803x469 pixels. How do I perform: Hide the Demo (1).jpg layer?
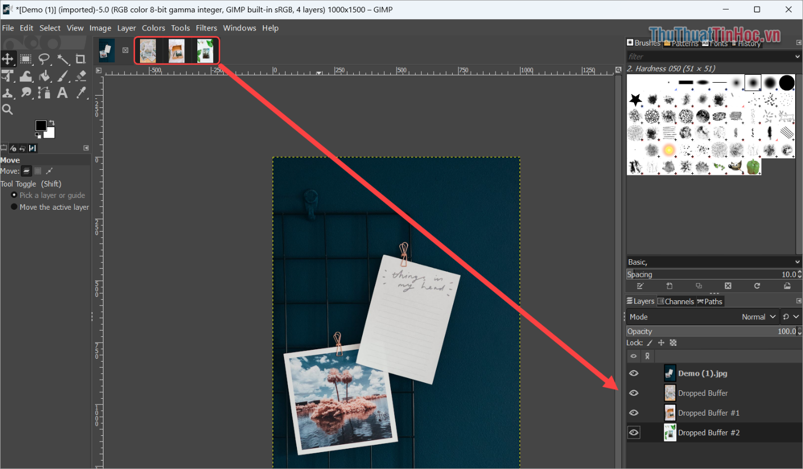[634, 373]
